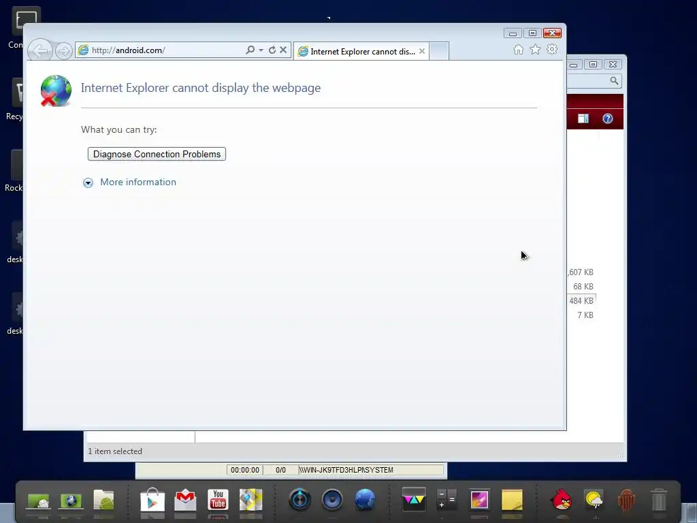Open the Android laptop icon in dock
Viewport: 697px width, 523px height.
tap(38, 501)
